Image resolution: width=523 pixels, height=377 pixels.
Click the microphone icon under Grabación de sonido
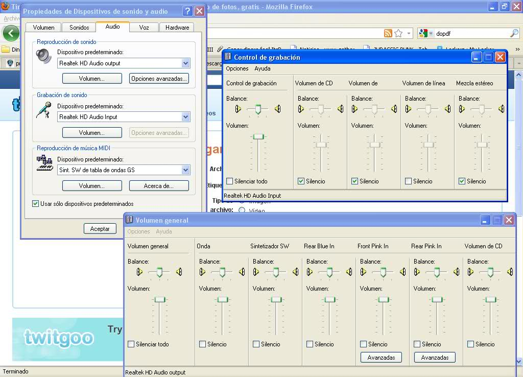(44, 110)
